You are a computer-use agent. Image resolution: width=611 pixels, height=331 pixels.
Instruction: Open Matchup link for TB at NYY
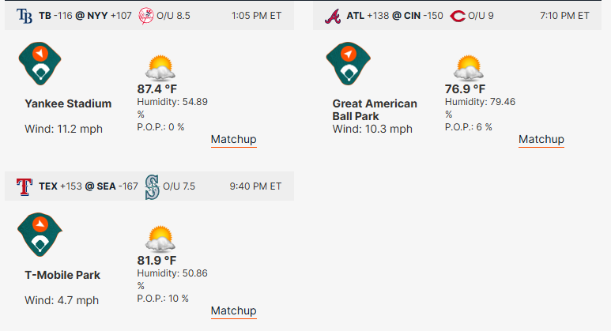click(x=233, y=139)
